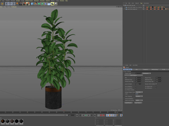Click the timeline layout icon at far right

(121, 115)
